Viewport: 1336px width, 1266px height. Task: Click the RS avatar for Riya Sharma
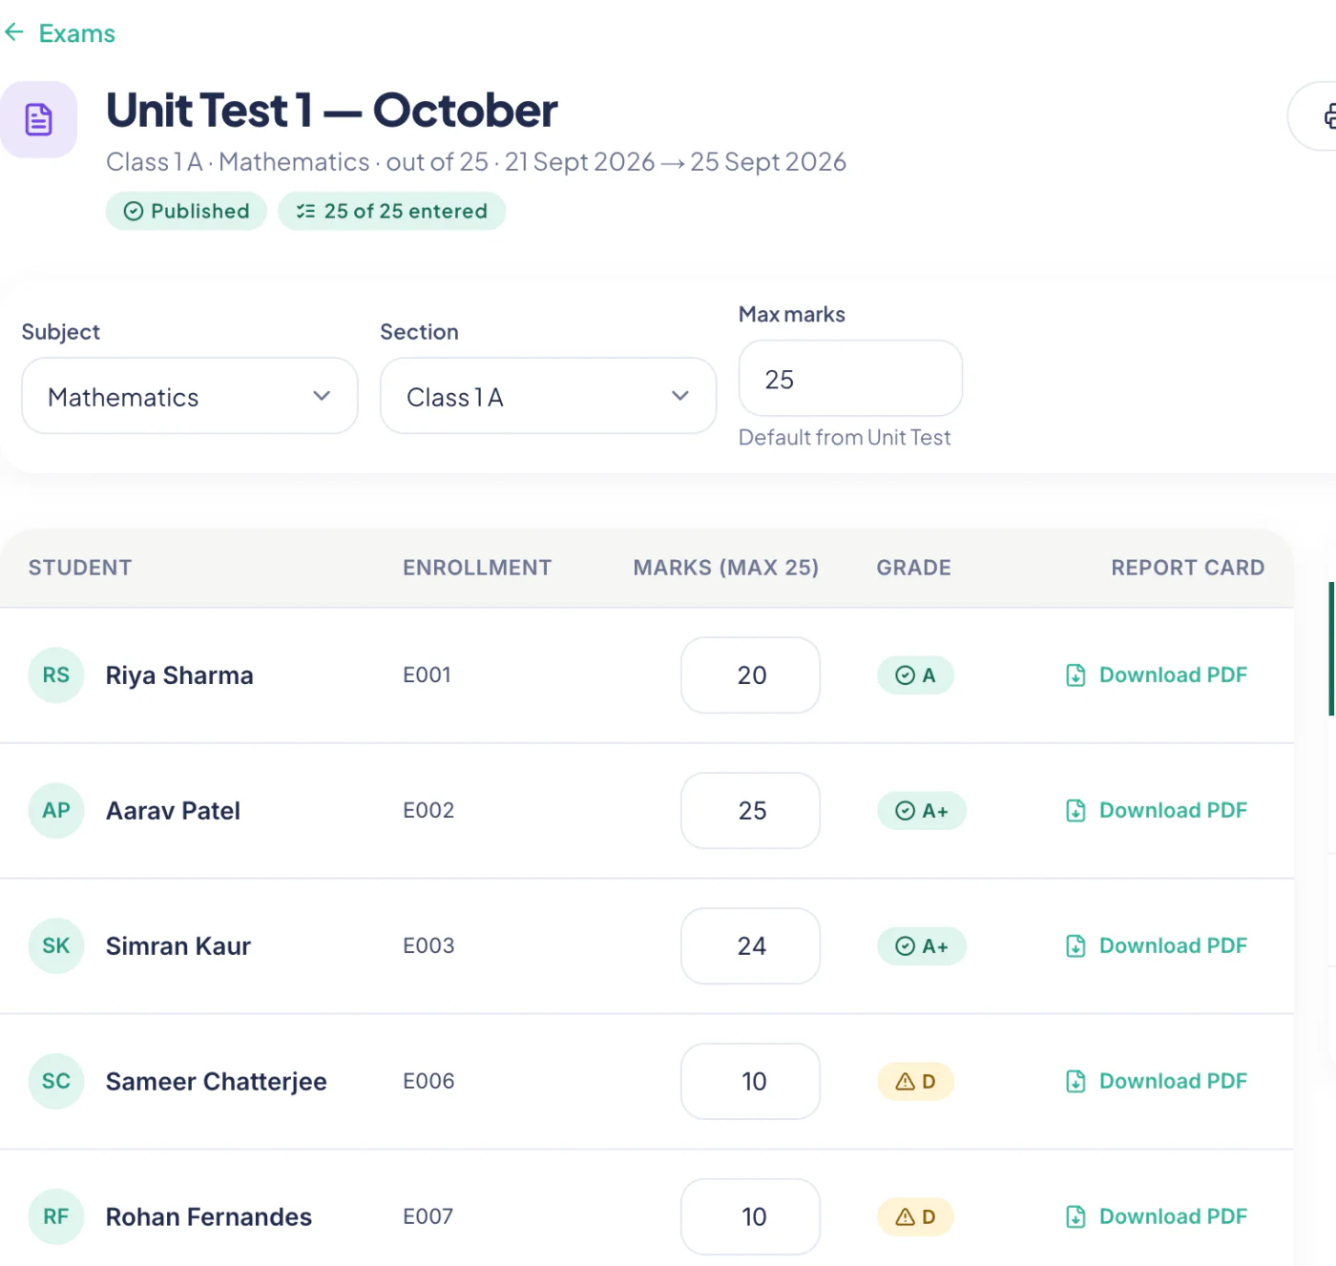[x=56, y=675]
